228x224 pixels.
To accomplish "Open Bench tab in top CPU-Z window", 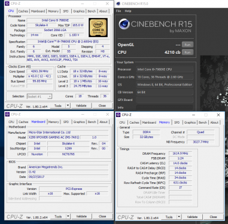I will pos(92,11).
